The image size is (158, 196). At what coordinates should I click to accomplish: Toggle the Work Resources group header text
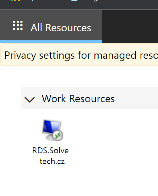click(78, 99)
